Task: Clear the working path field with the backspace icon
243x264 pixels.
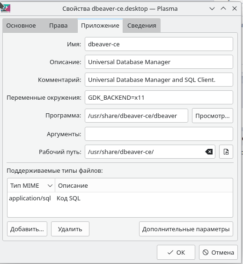Action: pos(209,152)
